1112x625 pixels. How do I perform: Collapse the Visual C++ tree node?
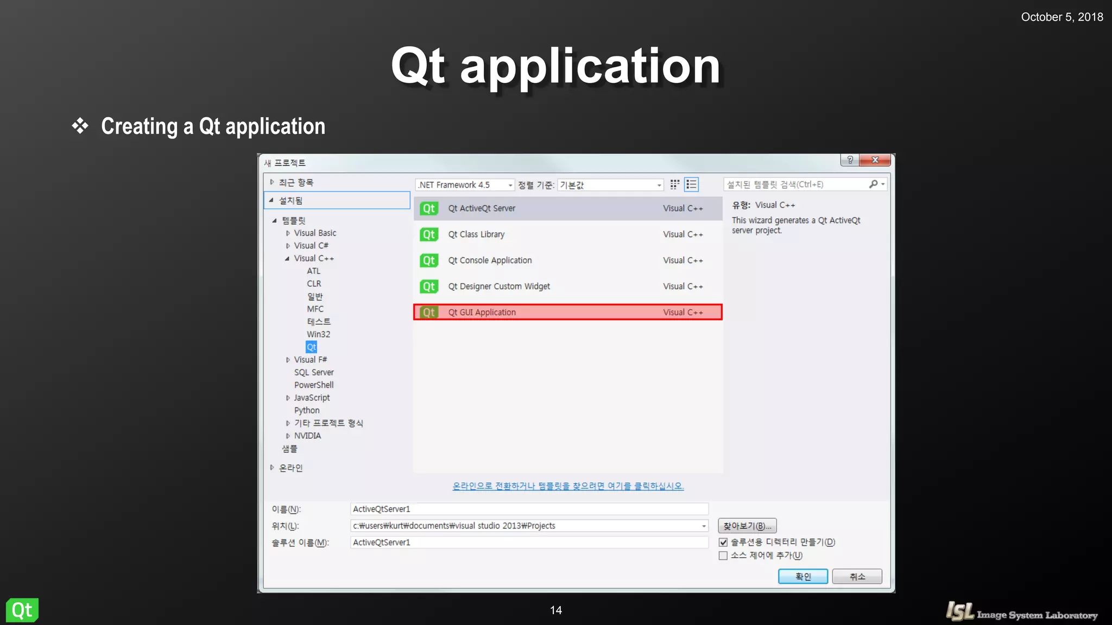click(x=287, y=259)
